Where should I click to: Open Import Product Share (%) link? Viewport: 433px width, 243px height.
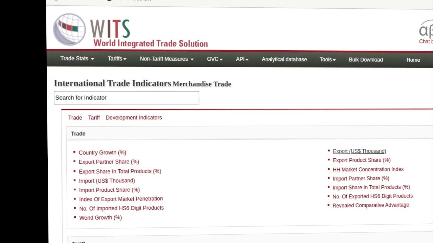tap(109, 190)
